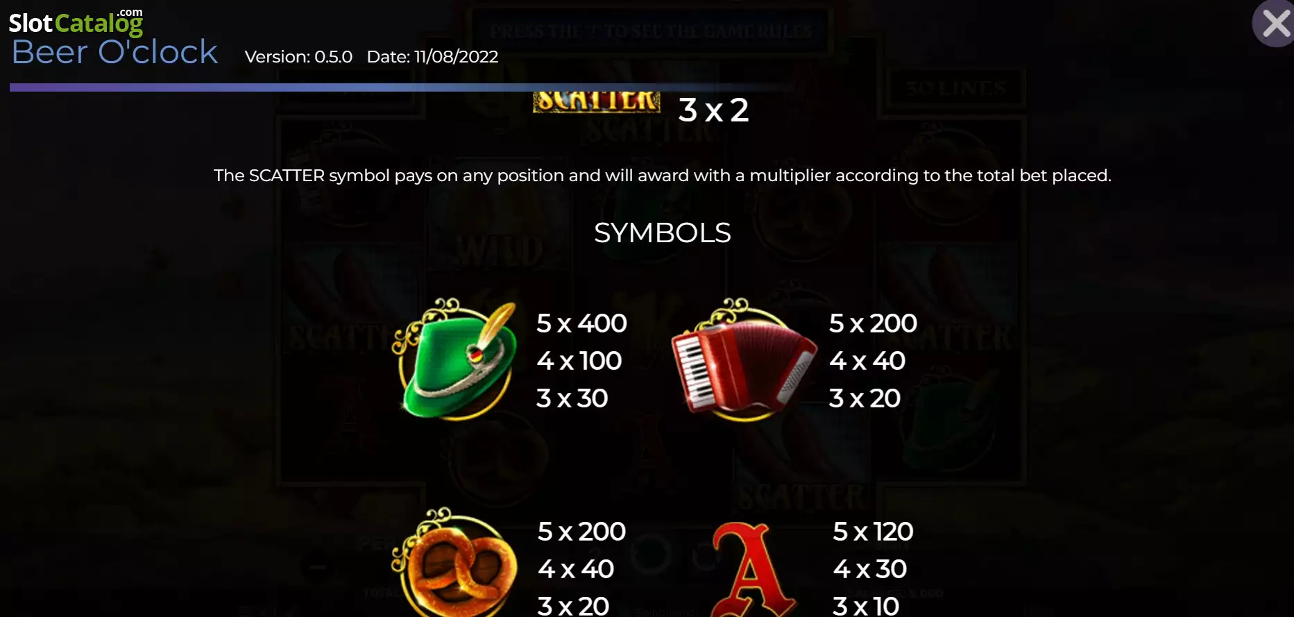Click the red letter A symbol
The height and width of the screenshot is (617, 1294).
752,569
